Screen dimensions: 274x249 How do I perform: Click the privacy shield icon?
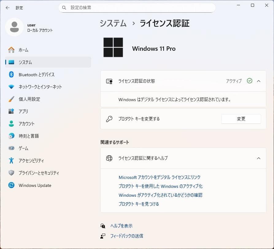tap(11, 173)
